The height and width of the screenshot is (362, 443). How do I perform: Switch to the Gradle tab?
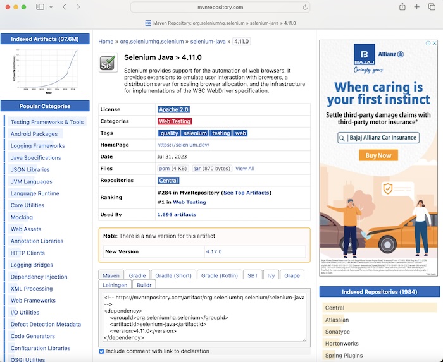click(x=137, y=275)
